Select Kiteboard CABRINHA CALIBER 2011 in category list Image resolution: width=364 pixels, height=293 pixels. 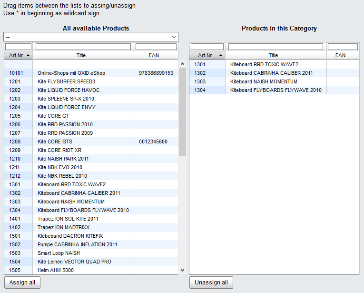tap(275, 73)
